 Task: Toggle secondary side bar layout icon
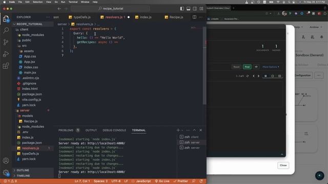coord(195,9)
